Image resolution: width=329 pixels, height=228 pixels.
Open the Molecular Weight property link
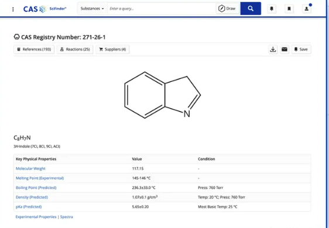pos(30,168)
